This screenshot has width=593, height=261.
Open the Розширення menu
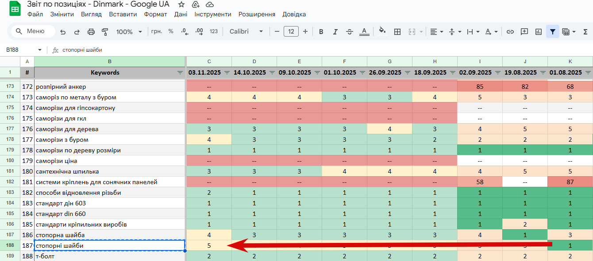[x=257, y=14]
